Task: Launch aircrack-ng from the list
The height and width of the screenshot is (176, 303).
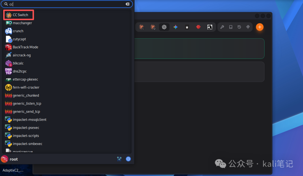Action: click(67, 55)
